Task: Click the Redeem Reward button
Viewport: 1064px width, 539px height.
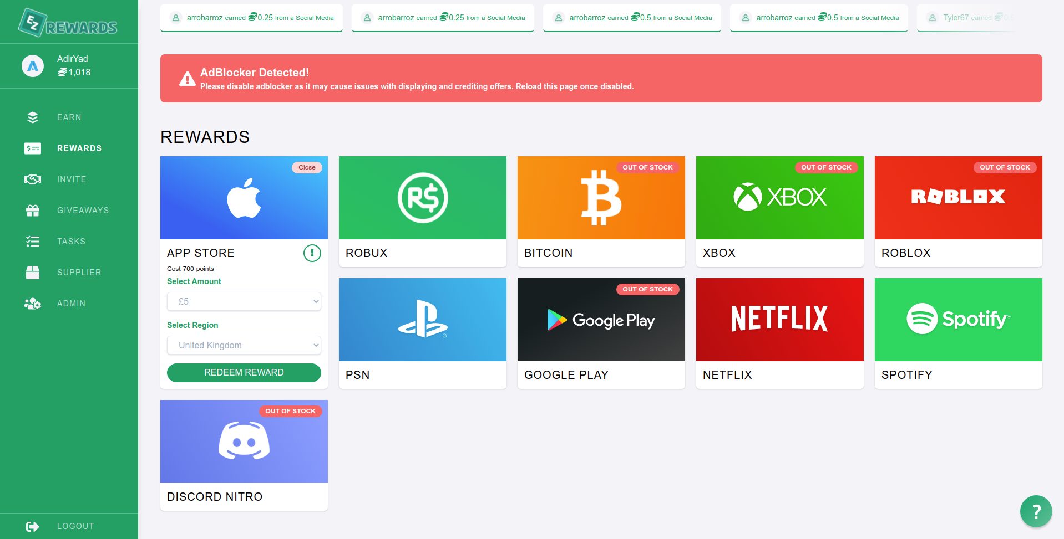Action: pos(244,373)
